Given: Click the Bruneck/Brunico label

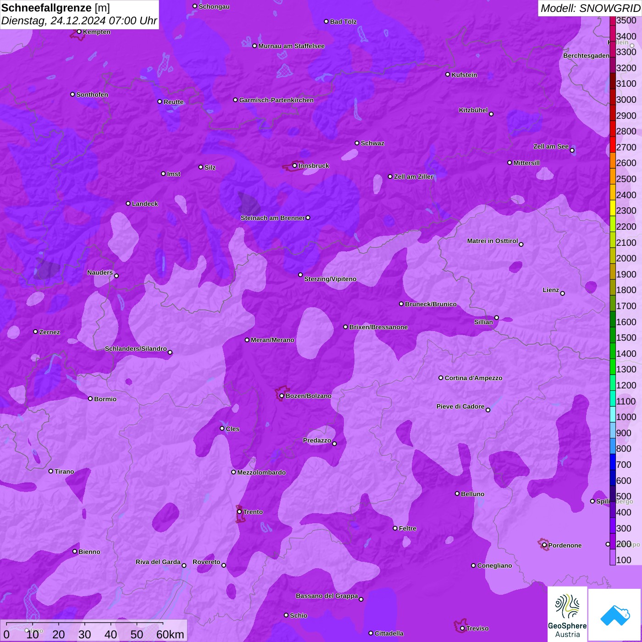Looking at the screenshot, I should pyautogui.click(x=431, y=304).
